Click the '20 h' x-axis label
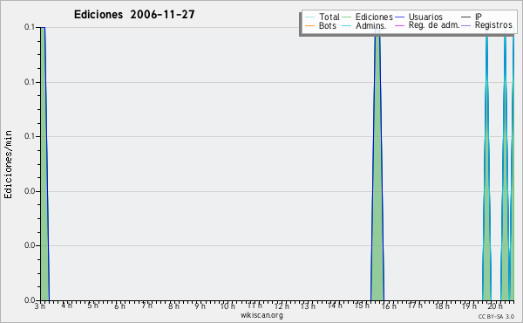 pos(495,306)
